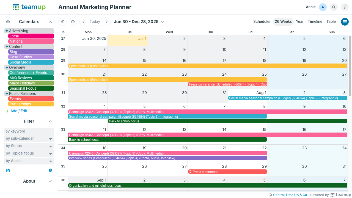Toggle the Social Media sub-calendar
352x198 pixels.
tap(31, 62)
